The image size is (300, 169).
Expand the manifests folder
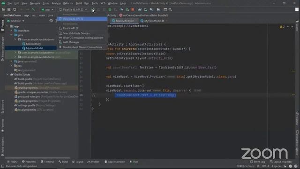pos(11,31)
